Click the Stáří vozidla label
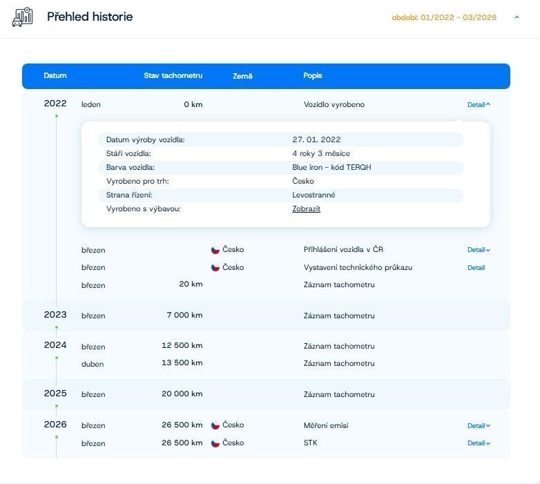 [128, 153]
